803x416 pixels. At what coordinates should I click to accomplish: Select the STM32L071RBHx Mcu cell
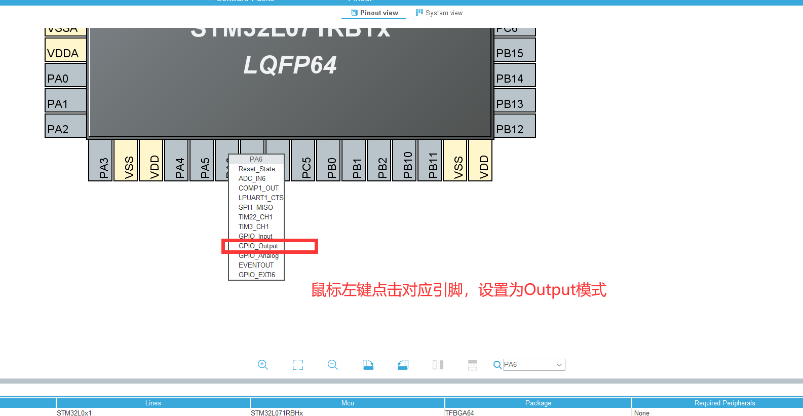(x=348, y=412)
